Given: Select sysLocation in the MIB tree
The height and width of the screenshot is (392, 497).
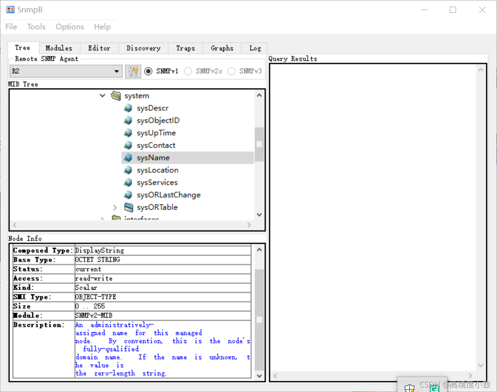Looking at the screenshot, I should pos(158,170).
